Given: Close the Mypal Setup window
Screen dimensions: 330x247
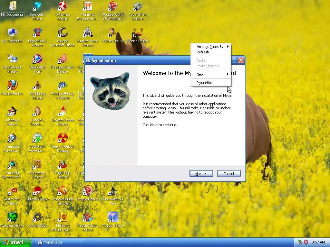Looking at the screenshot, I should click(x=241, y=60).
